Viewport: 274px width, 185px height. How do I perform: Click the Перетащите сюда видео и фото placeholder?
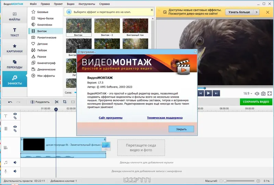point(141,148)
